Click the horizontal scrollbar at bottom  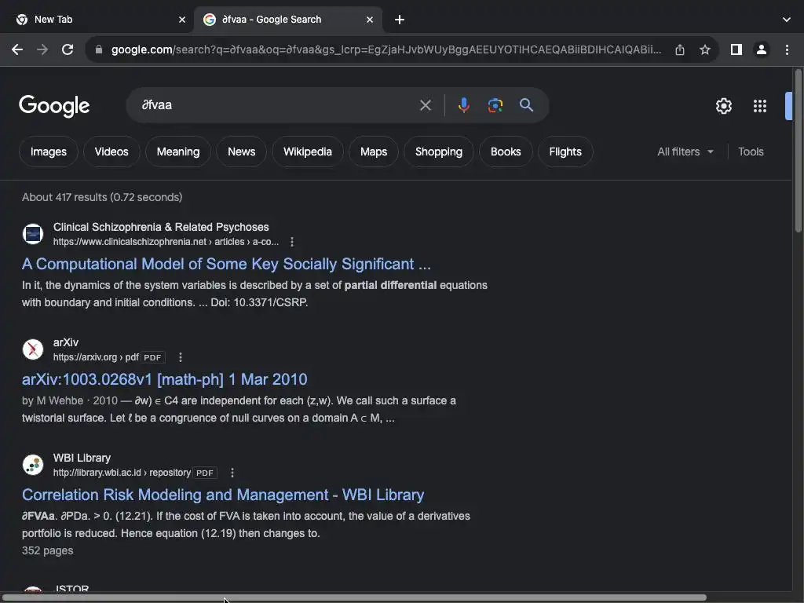click(353, 598)
